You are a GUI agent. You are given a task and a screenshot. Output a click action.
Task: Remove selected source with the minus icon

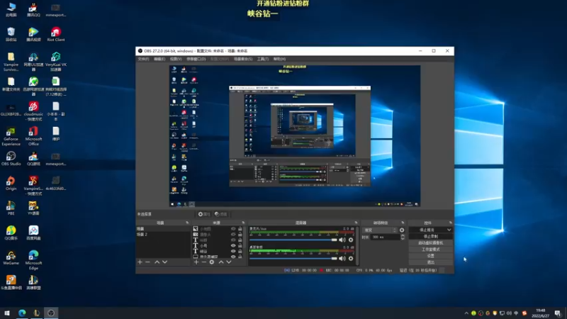tap(203, 262)
